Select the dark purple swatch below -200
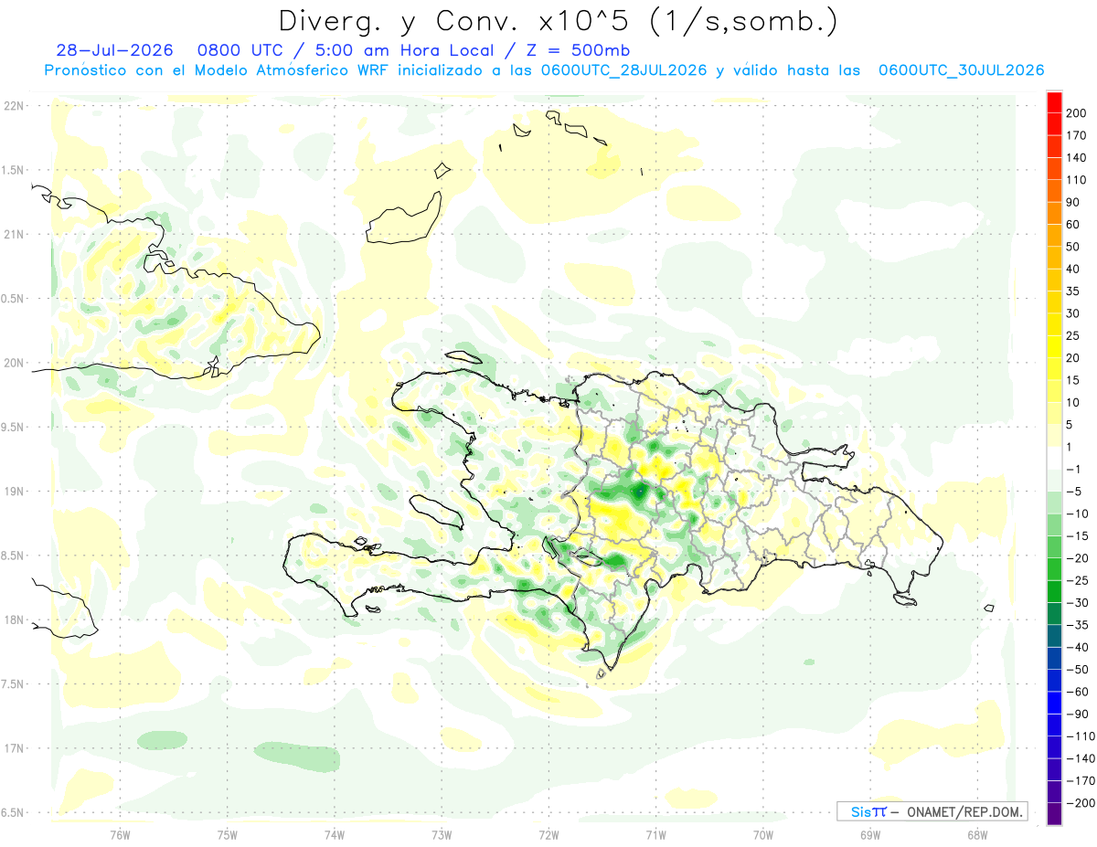Screen dimensions: 1097x847 [1054, 814]
